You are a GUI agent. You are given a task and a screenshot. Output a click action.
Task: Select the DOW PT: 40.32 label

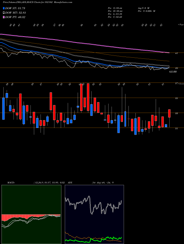[15, 17]
